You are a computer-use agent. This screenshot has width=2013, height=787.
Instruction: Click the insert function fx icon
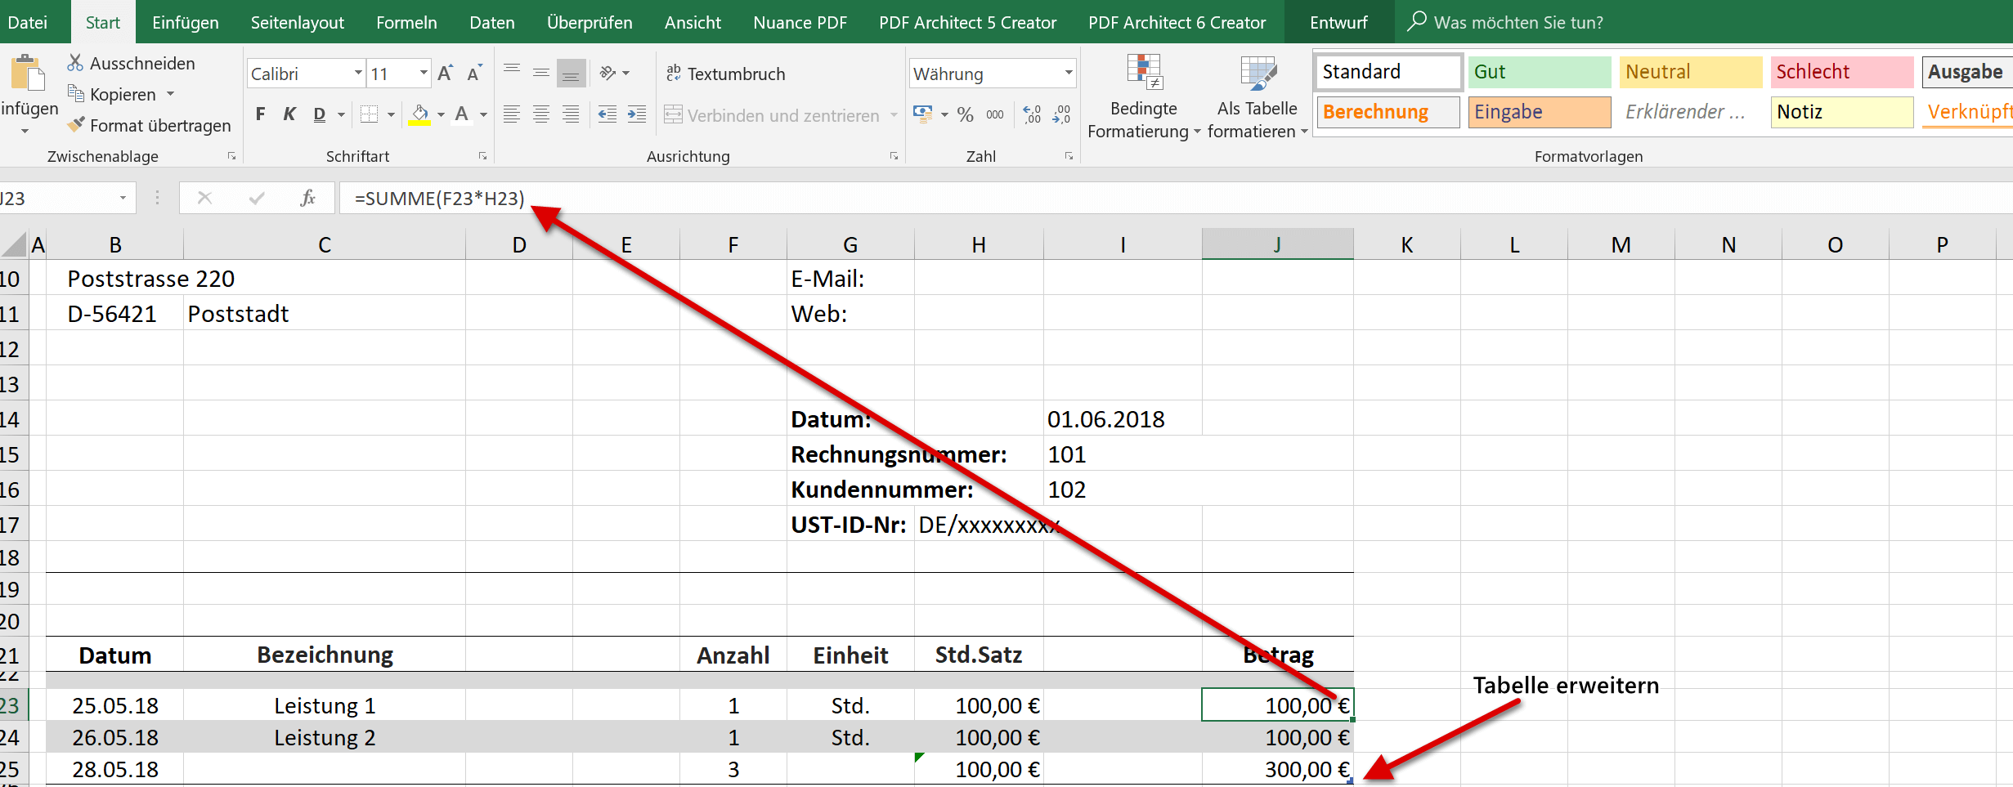(x=308, y=198)
